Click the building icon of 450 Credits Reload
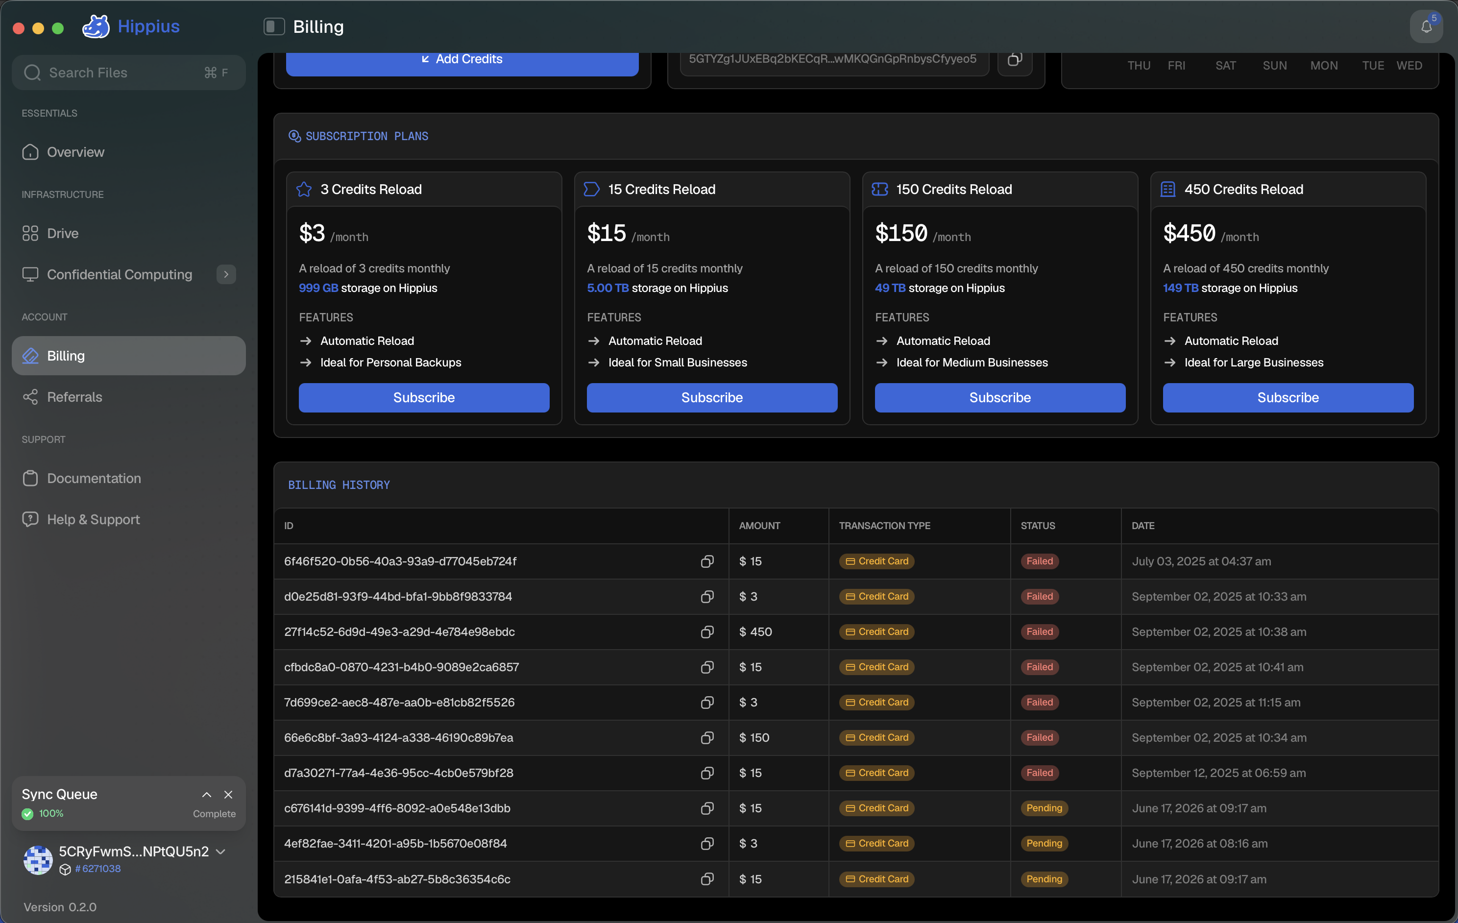 point(1168,190)
